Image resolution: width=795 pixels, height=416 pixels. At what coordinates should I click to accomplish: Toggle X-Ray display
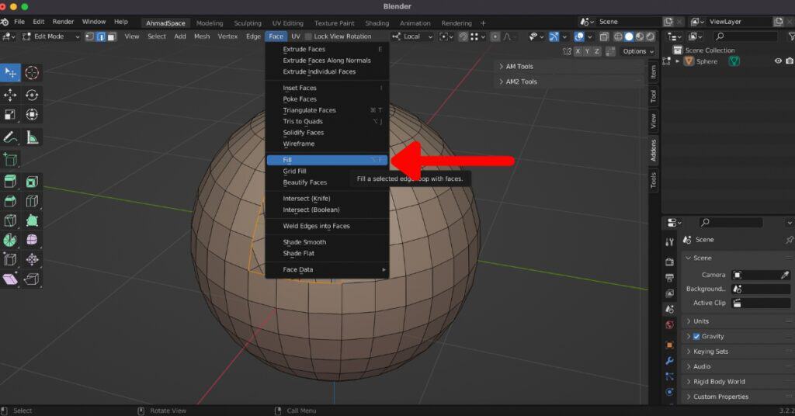click(603, 36)
